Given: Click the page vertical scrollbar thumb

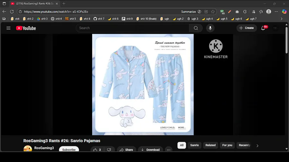Looking at the screenshot, I should [x=286, y=40].
